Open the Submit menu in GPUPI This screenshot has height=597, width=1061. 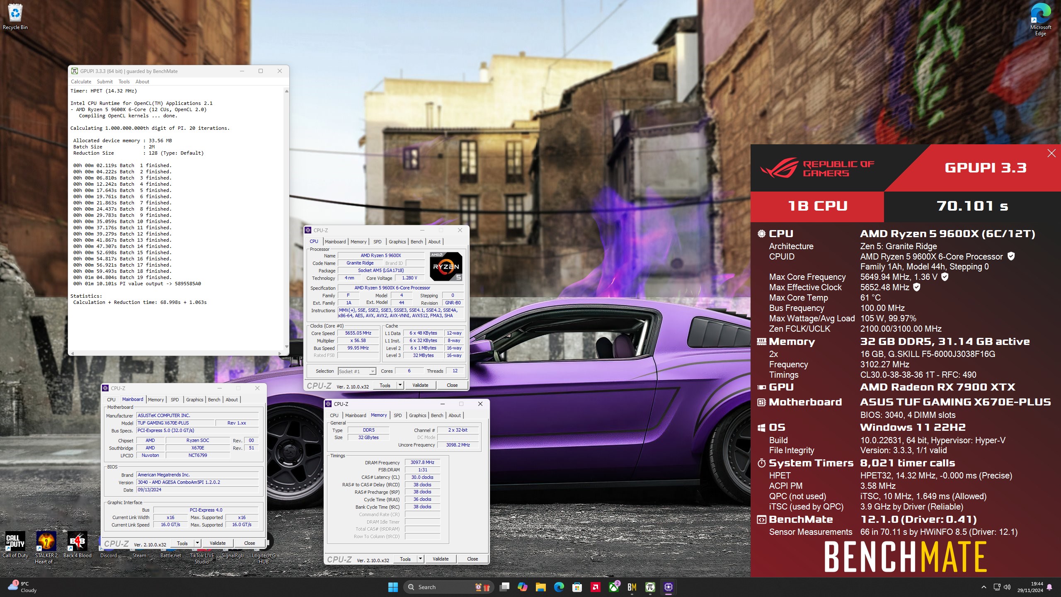(x=104, y=82)
